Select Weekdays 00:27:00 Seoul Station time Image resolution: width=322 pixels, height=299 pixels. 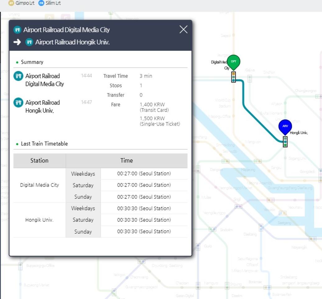click(144, 173)
